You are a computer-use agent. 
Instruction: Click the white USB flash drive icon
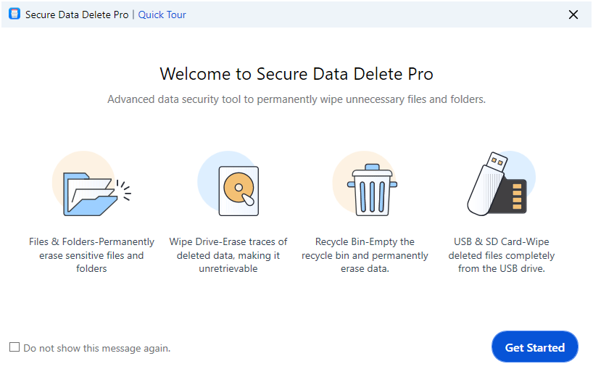(486, 183)
